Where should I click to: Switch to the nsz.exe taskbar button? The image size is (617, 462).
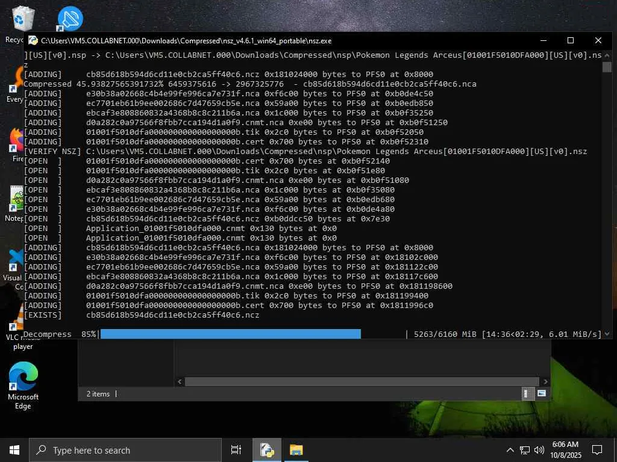tap(267, 450)
